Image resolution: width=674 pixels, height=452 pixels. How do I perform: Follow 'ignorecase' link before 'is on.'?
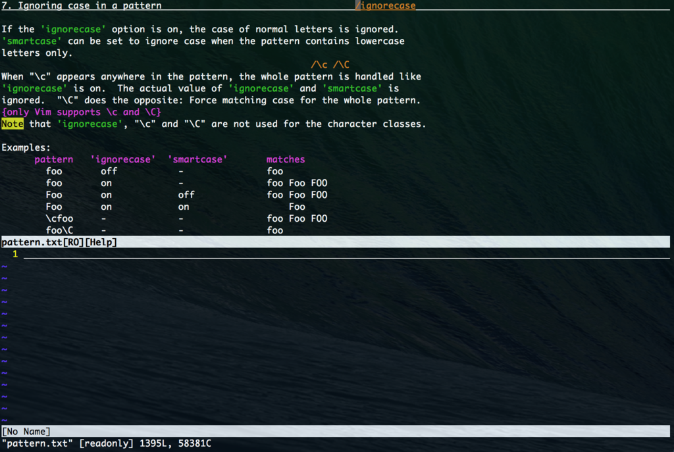[x=34, y=89]
